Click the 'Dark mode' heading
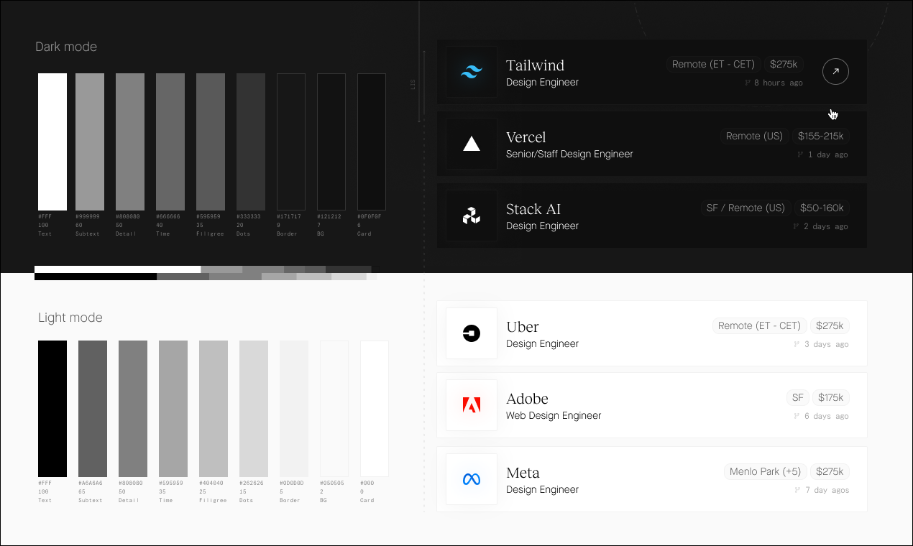This screenshot has width=913, height=546. [66, 47]
